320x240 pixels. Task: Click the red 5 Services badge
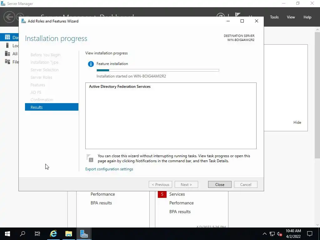pos(162,194)
